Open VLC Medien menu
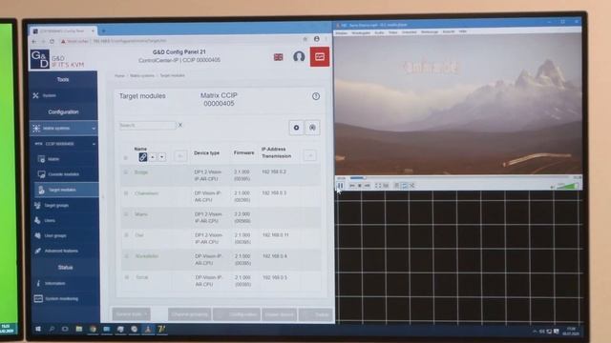This screenshot has height=343, width=611. pos(342,32)
